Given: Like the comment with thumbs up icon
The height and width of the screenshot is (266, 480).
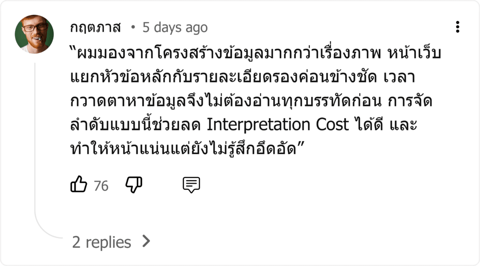Looking at the screenshot, I should pos(79,185).
